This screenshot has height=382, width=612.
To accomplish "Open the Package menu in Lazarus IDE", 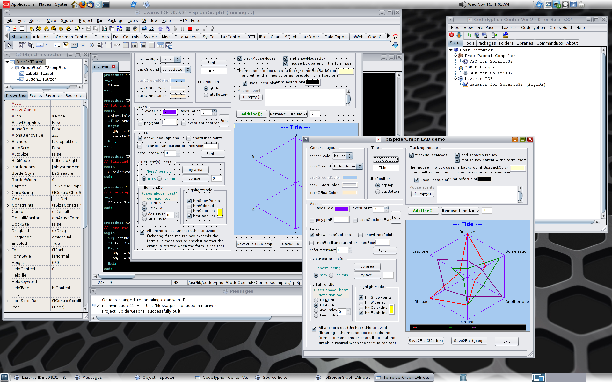I will click(x=115, y=21).
